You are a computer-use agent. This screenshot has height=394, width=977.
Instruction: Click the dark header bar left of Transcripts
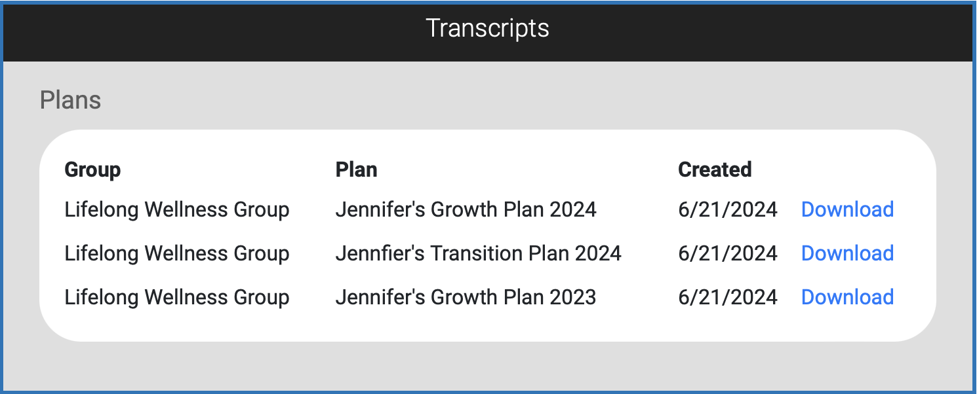(197, 29)
